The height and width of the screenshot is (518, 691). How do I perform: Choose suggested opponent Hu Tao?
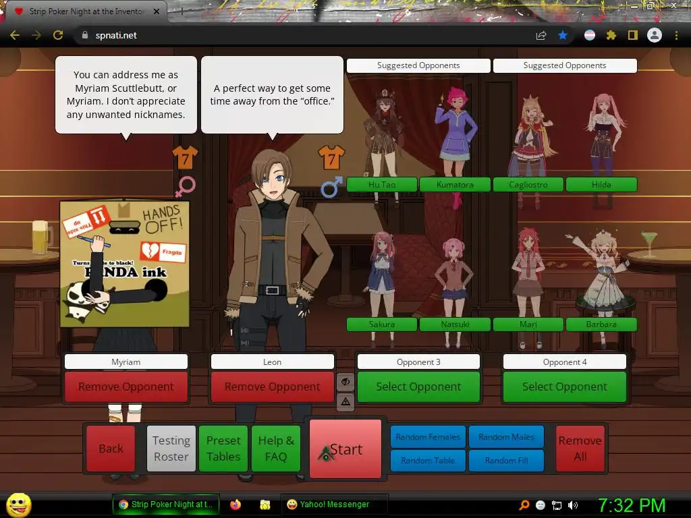click(382, 185)
